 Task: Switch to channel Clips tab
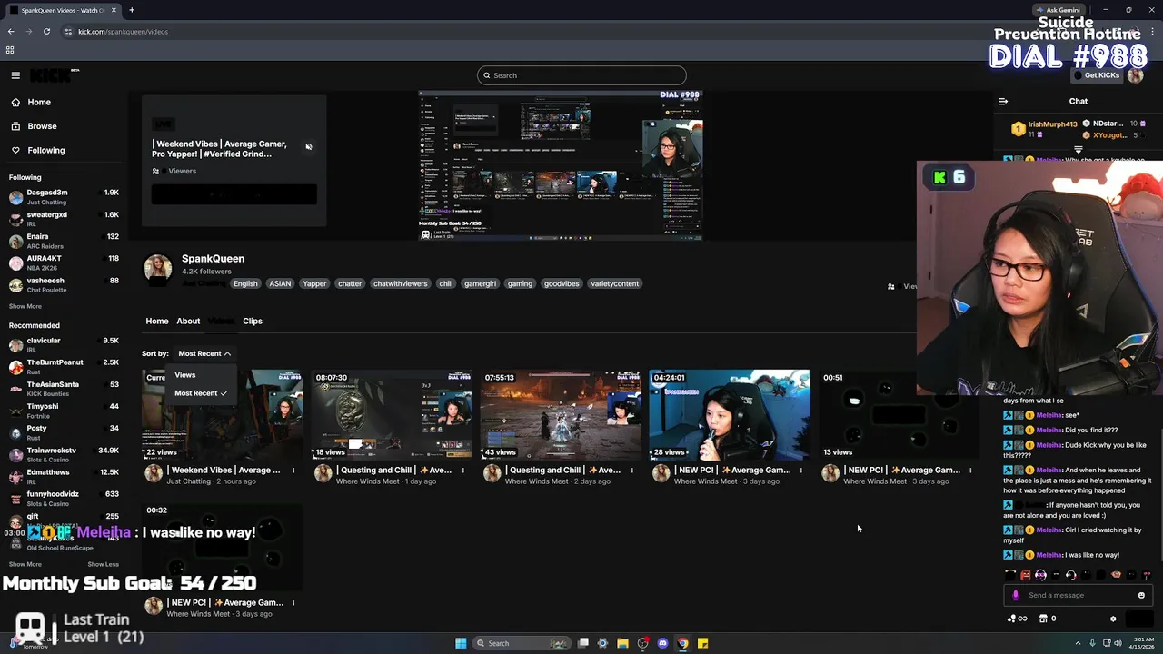[x=253, y=321]
